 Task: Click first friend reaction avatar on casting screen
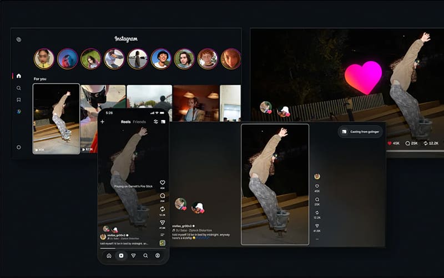181,204
